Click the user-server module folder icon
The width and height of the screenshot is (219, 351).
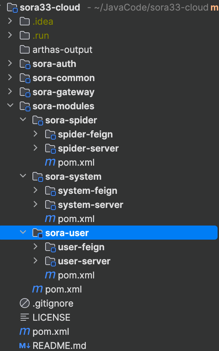(x=50, y=261)
